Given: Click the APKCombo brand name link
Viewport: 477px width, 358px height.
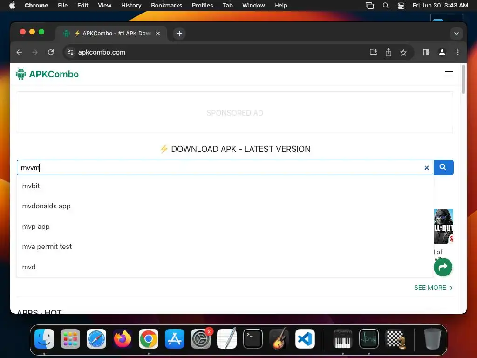Looking at the screenshot, I should click(x=54, y=74).
